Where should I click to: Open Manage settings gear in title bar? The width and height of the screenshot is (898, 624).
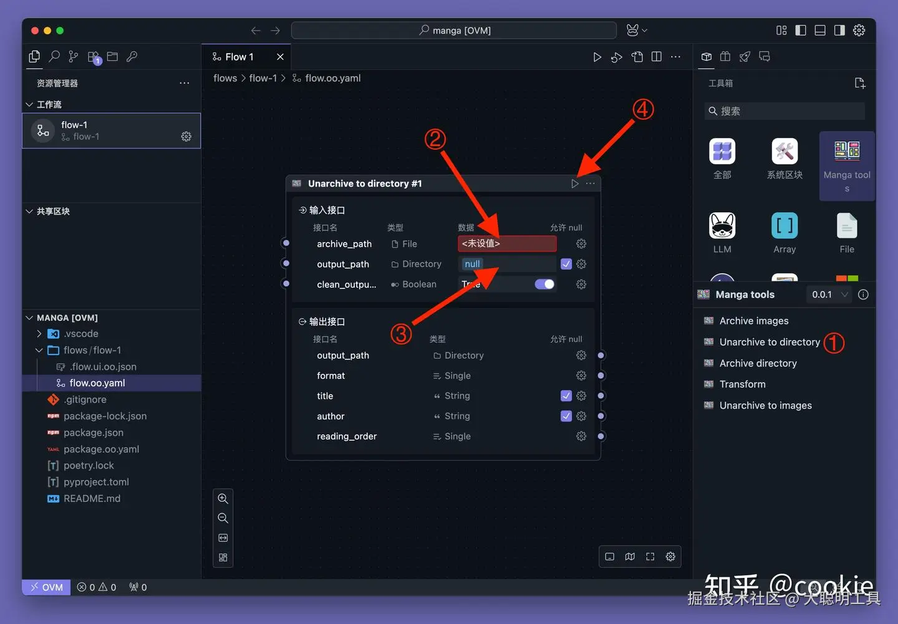click(859, 30)
